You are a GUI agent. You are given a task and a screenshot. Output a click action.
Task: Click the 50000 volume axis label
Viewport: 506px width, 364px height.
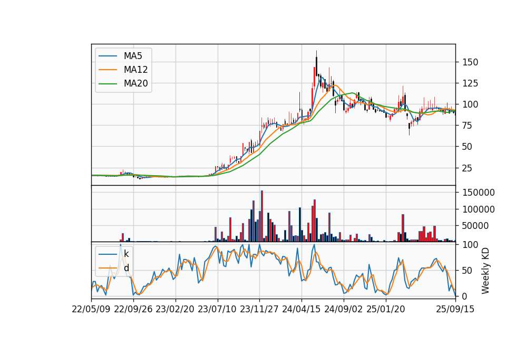(475, 226)
